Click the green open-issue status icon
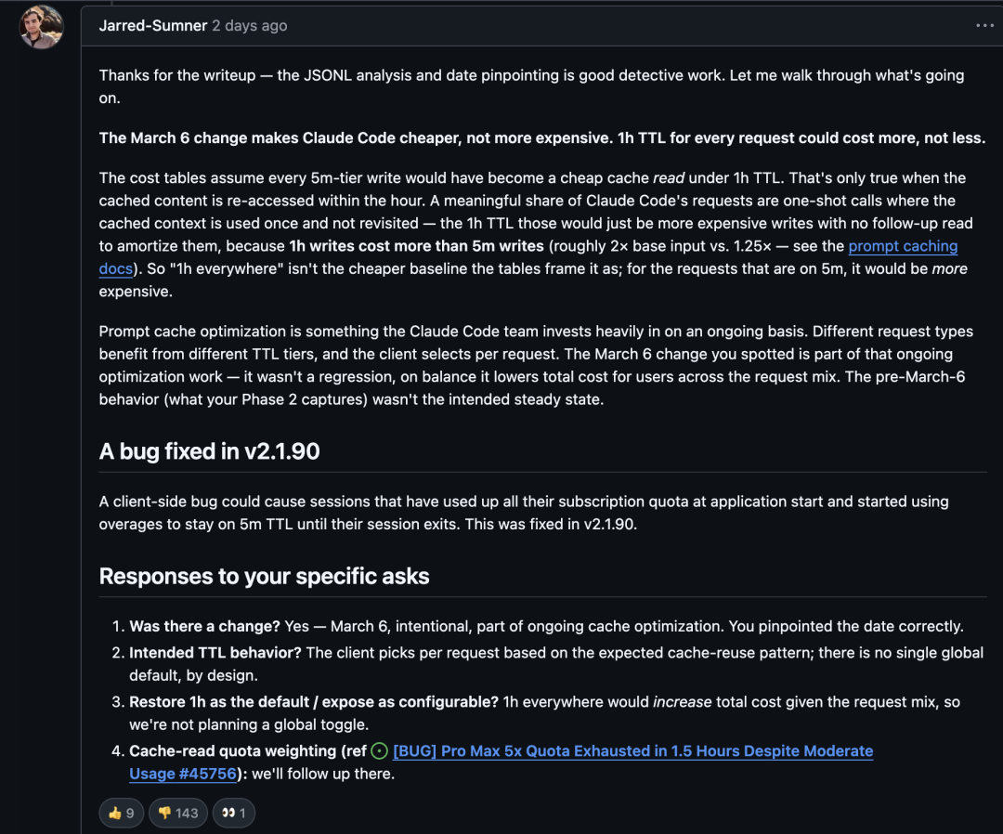 [379, 751]
